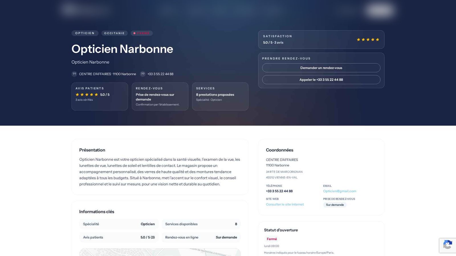Click the star rating in the Satisfaction card
The width and height of the screenshot is (456, 256).
(x=368, y=40)
